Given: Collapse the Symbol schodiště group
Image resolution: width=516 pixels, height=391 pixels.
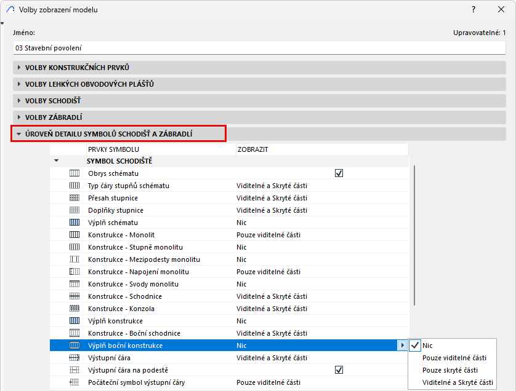Looking at the screenshot, I should [56, 160].
